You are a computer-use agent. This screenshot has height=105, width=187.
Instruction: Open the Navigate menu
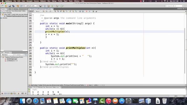click(29, 1)
